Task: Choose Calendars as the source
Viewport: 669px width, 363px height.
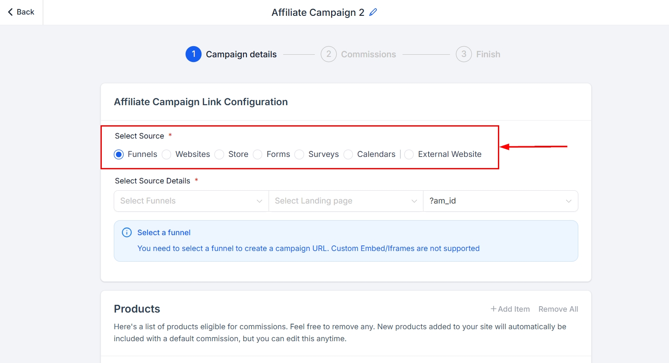Action: (x=349, y=154)
